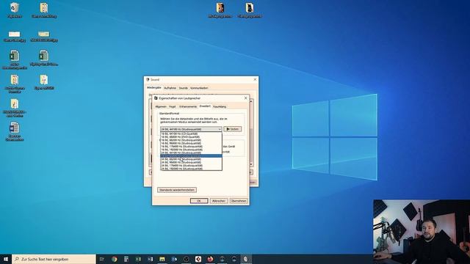The image size is (470, 264).
Task: Choose 16 Bit, 88200 Hz (Studioqualität)
Action: point(191,140)
